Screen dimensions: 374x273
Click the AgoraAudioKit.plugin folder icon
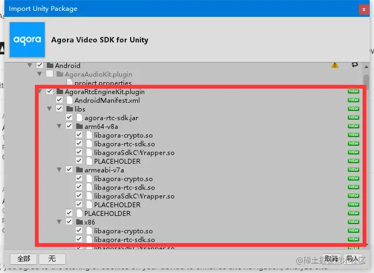tap(60, 74)
